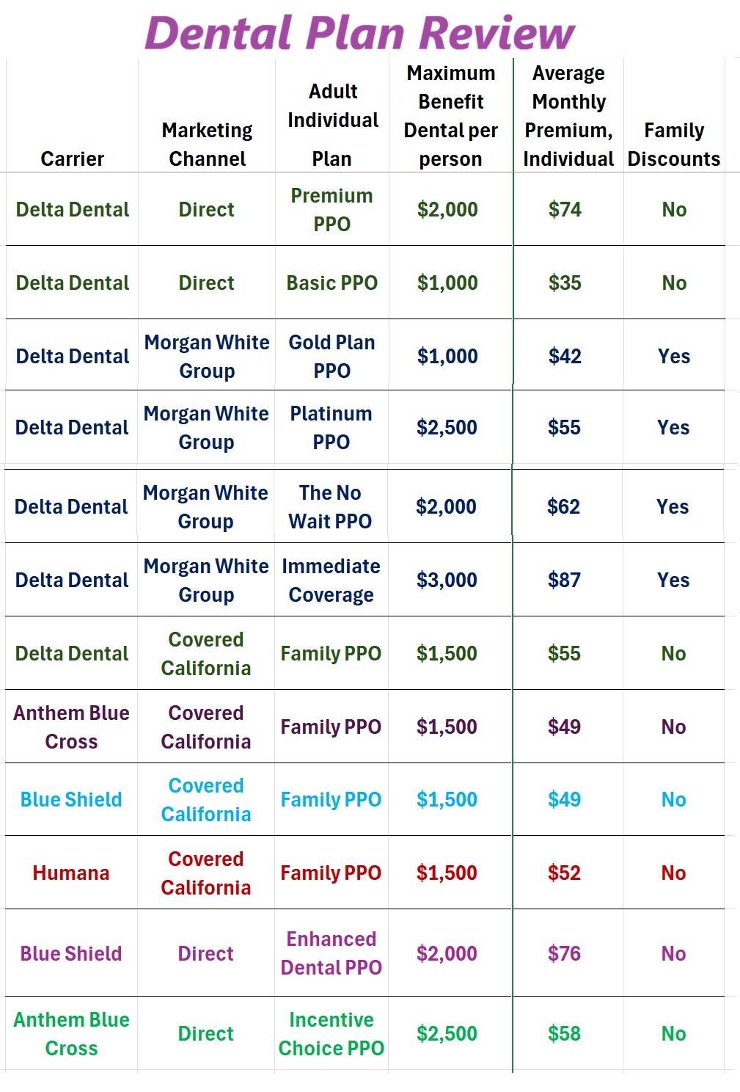This screenshot has height=1092, width=740.
Task: Select the Average Monthly Premium header
Action: tap(568, 116)
